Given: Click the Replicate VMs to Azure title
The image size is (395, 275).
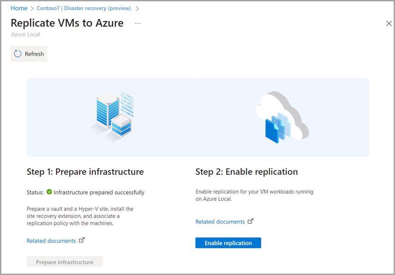Looking at the screenshot, I should click(67, 23).
